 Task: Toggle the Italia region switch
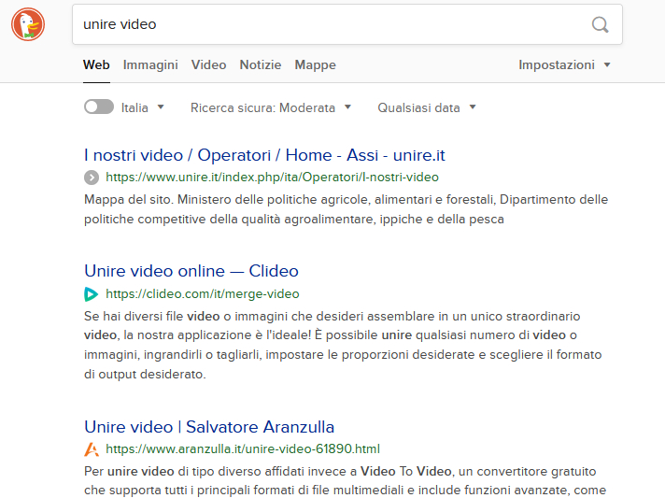(99, 107)
